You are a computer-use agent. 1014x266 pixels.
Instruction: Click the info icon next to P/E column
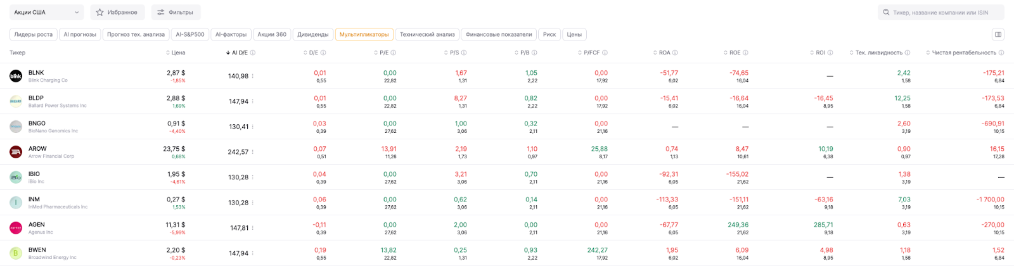pyautogui.click(x=394, y=53)
